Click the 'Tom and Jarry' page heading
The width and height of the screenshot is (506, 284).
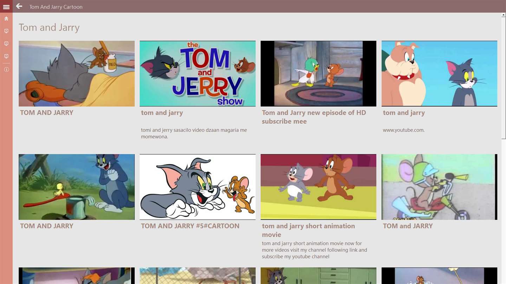pos(49,27)
